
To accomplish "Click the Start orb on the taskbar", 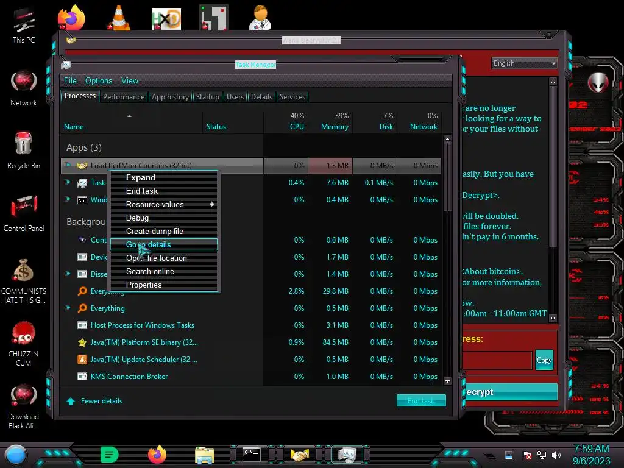I will 15,455.
